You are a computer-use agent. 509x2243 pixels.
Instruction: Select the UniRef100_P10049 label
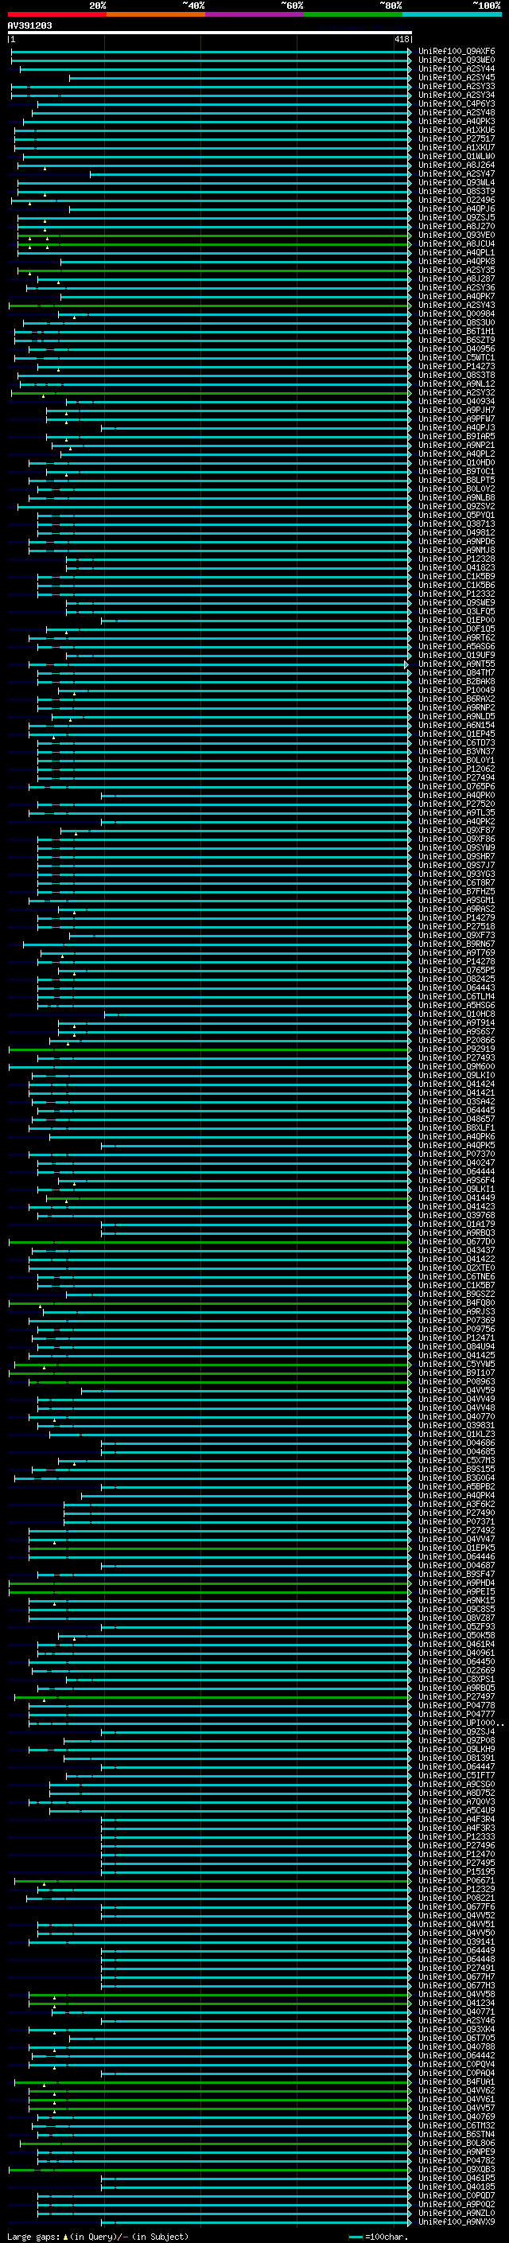pos(457,691)
